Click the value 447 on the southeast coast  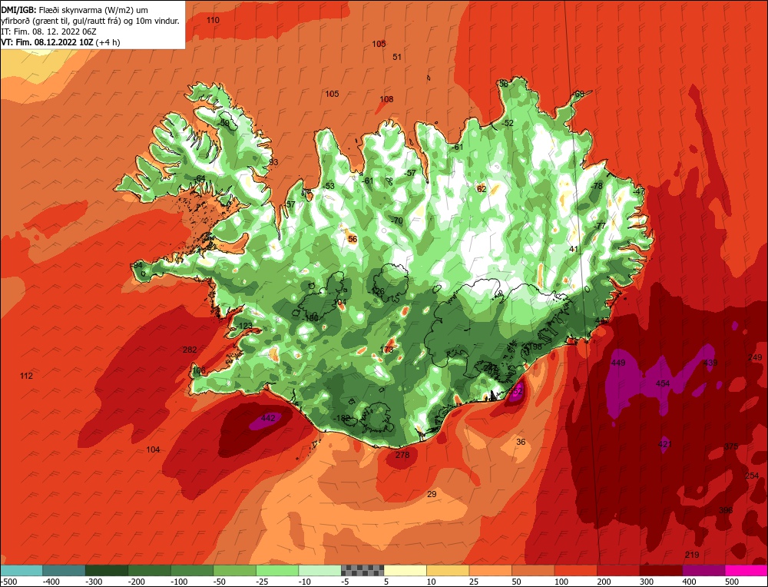602,320
